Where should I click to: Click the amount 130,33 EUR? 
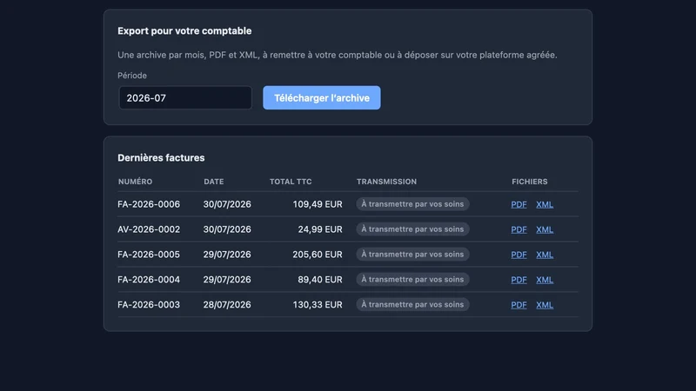pyautogui.click(x=318, y=305)
